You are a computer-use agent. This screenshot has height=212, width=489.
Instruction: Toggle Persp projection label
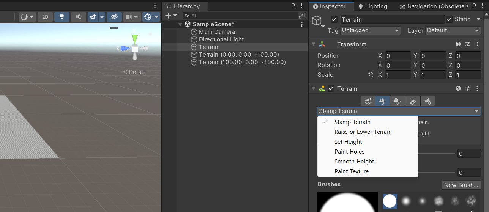tap(134, 72)
